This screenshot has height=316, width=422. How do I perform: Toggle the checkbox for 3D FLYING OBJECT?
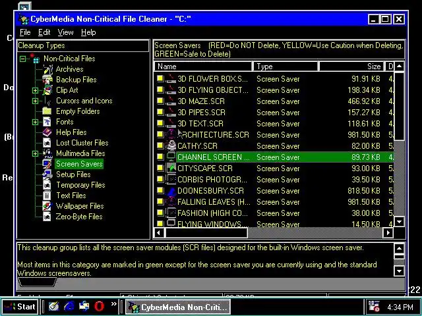(x=160, y=90)
